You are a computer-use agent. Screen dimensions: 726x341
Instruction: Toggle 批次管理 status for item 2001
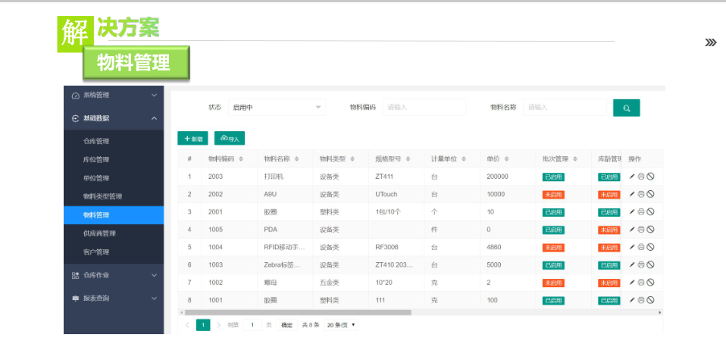coord(553,212)
